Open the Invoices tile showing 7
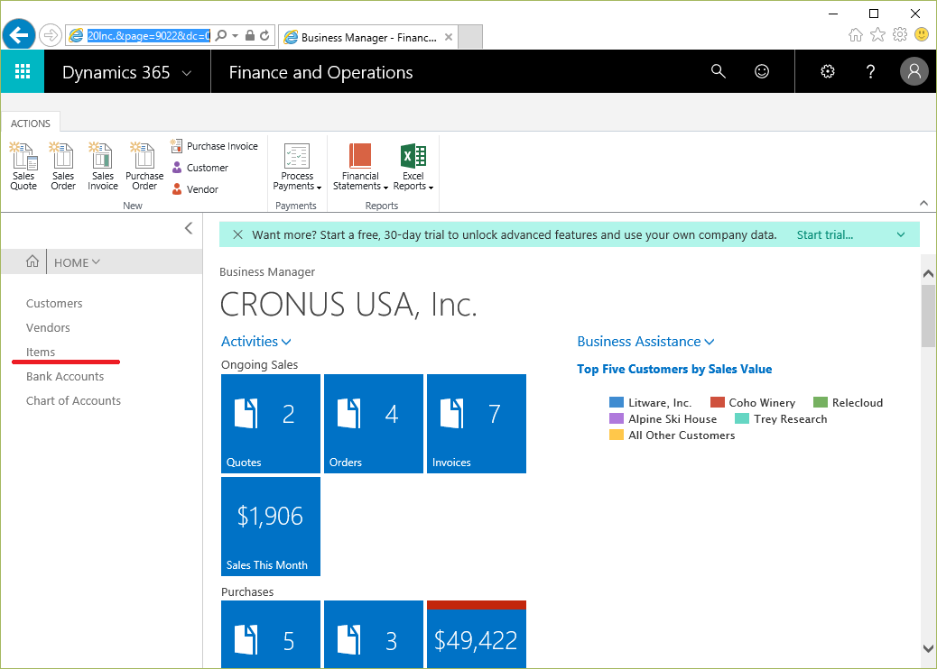The width and height of the screenshot is (937, 669). pos(476,423)
